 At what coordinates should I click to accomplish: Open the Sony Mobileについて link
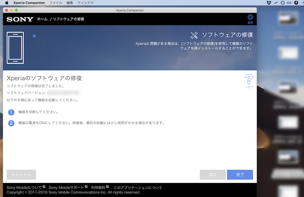24,188
